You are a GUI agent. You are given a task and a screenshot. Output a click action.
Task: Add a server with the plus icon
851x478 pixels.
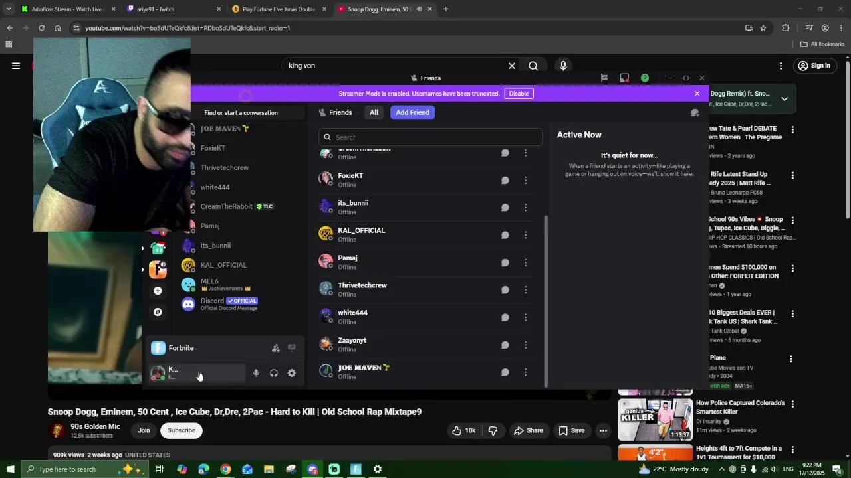pyautogui.click(x=158, y=291)
